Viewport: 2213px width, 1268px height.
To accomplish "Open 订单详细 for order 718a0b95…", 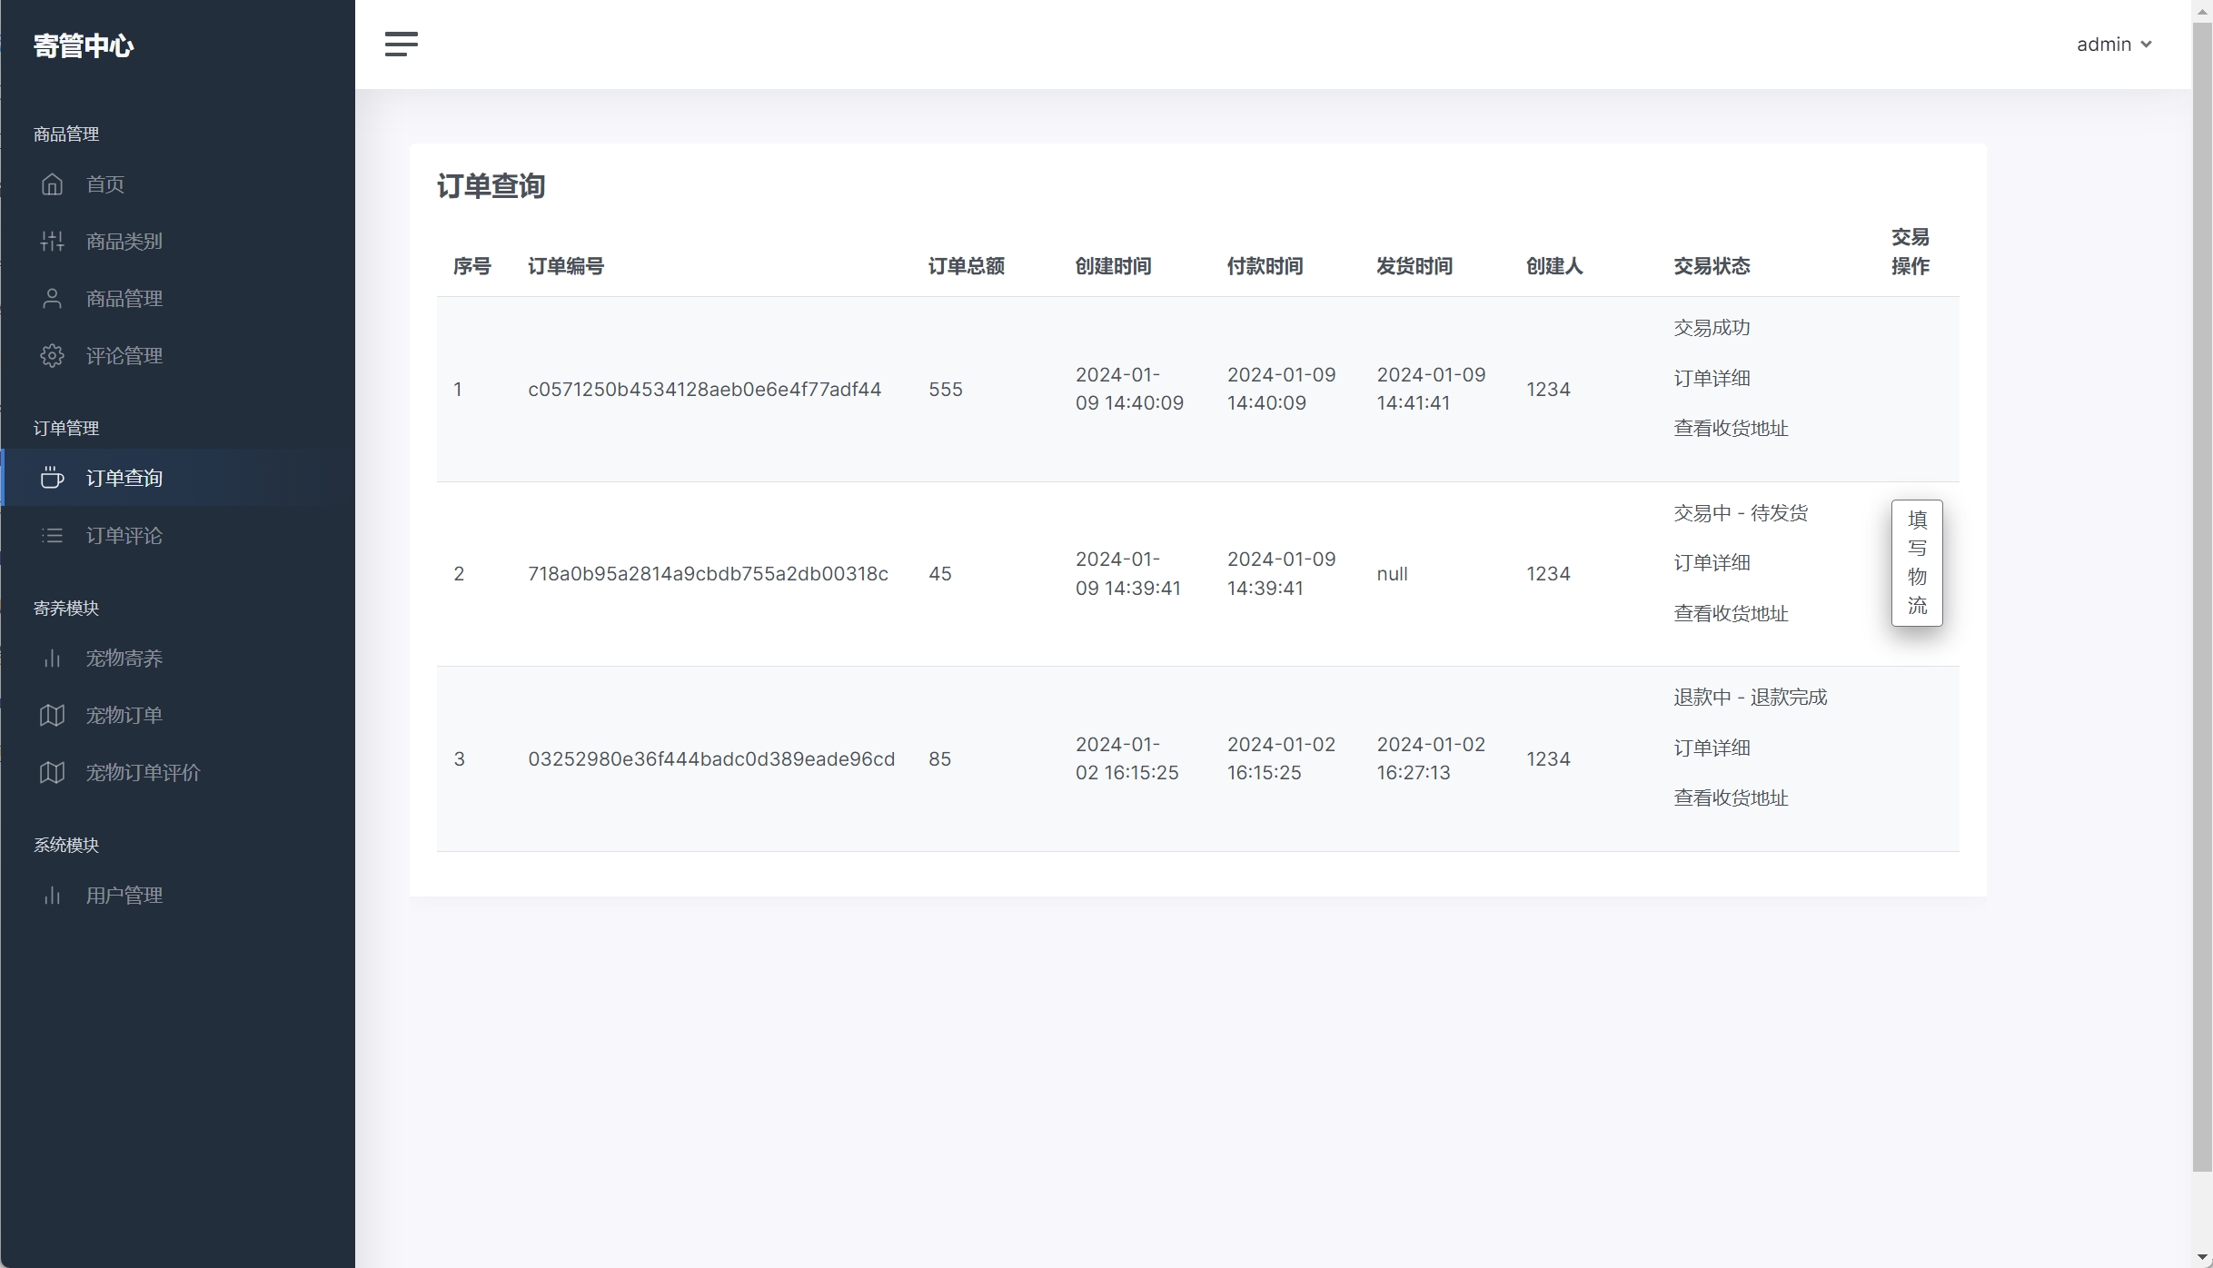I will [x=1712, y=563].
